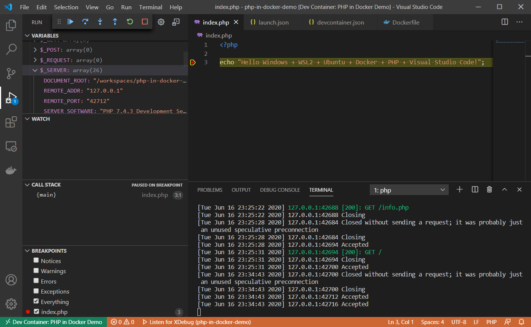Click errors and warnings count in status bar

[x=123, y=322]
